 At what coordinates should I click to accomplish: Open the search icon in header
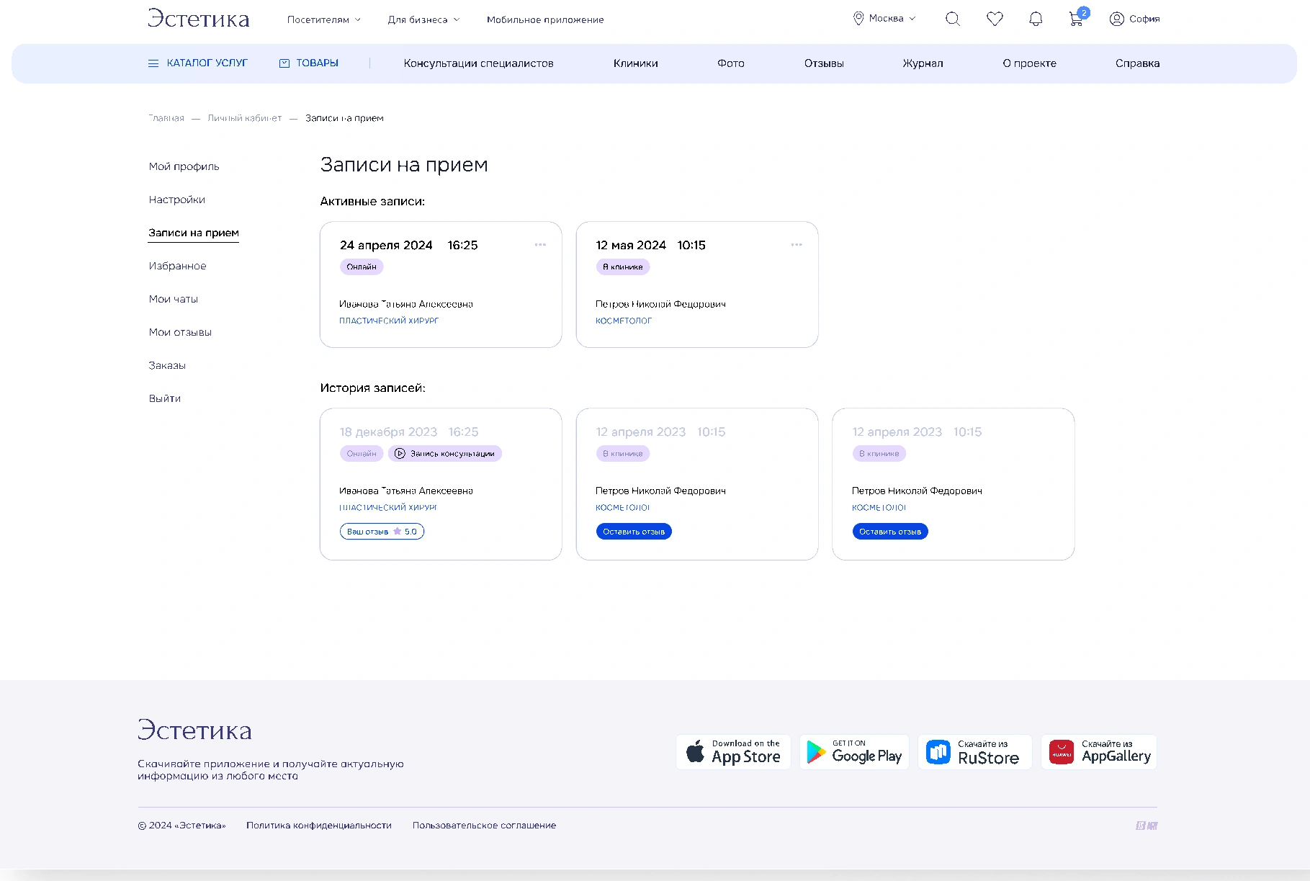coord(952,19)
